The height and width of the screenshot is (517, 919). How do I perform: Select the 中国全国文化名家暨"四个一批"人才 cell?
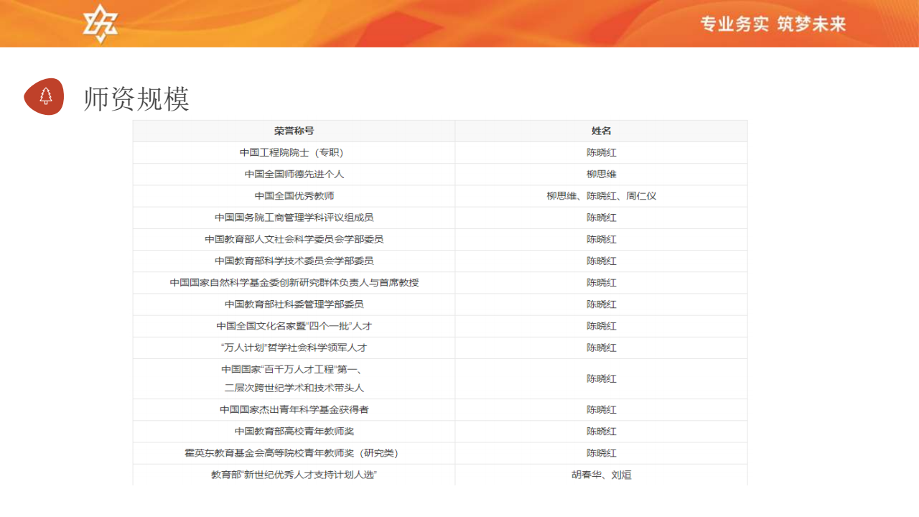click(x=294, y=326)
